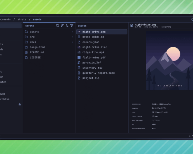This screenshot has width=193, height=154.
Task: Open sort options icon in strata header
Action: tap(62, 26)
